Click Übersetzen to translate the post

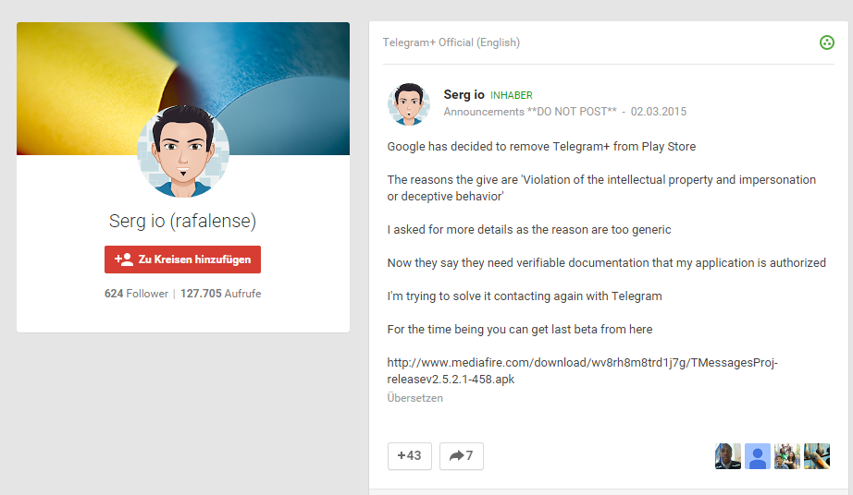pyautogui.click(x=414, y=398)
